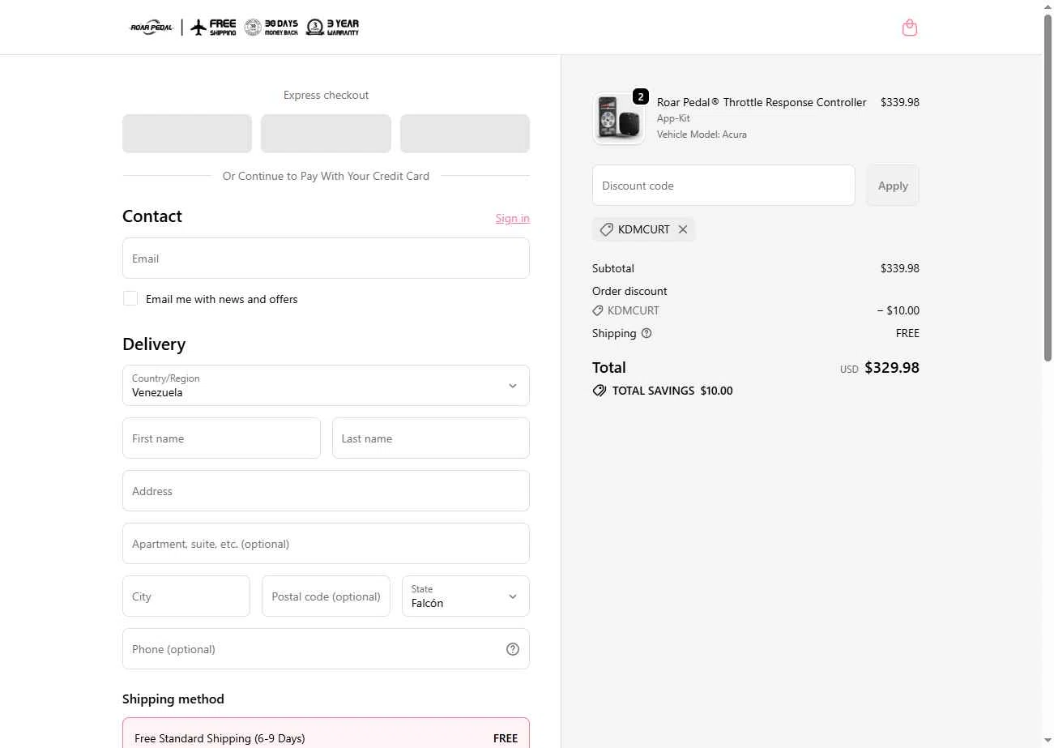
Task: Click the shipping info question mark icon
Action: 646,333
